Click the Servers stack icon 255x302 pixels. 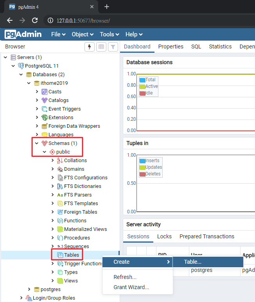click(13, 57)
